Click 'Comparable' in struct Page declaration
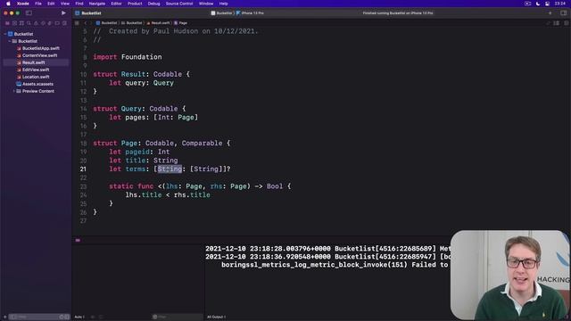Image resolution: width=571 pixels, height=321 pixels. pos(203,143)
